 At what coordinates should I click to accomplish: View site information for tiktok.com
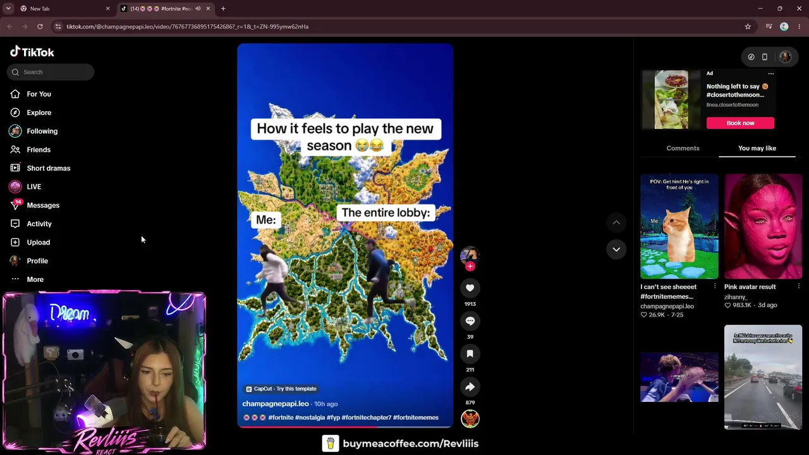click(58, 27)
